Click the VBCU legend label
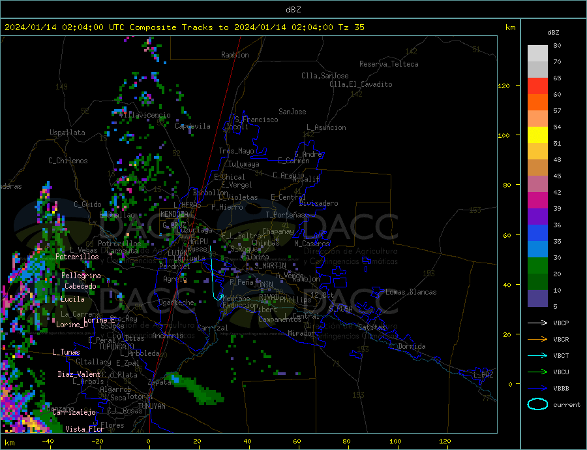587x450 pixels. [x=561, y=372]
